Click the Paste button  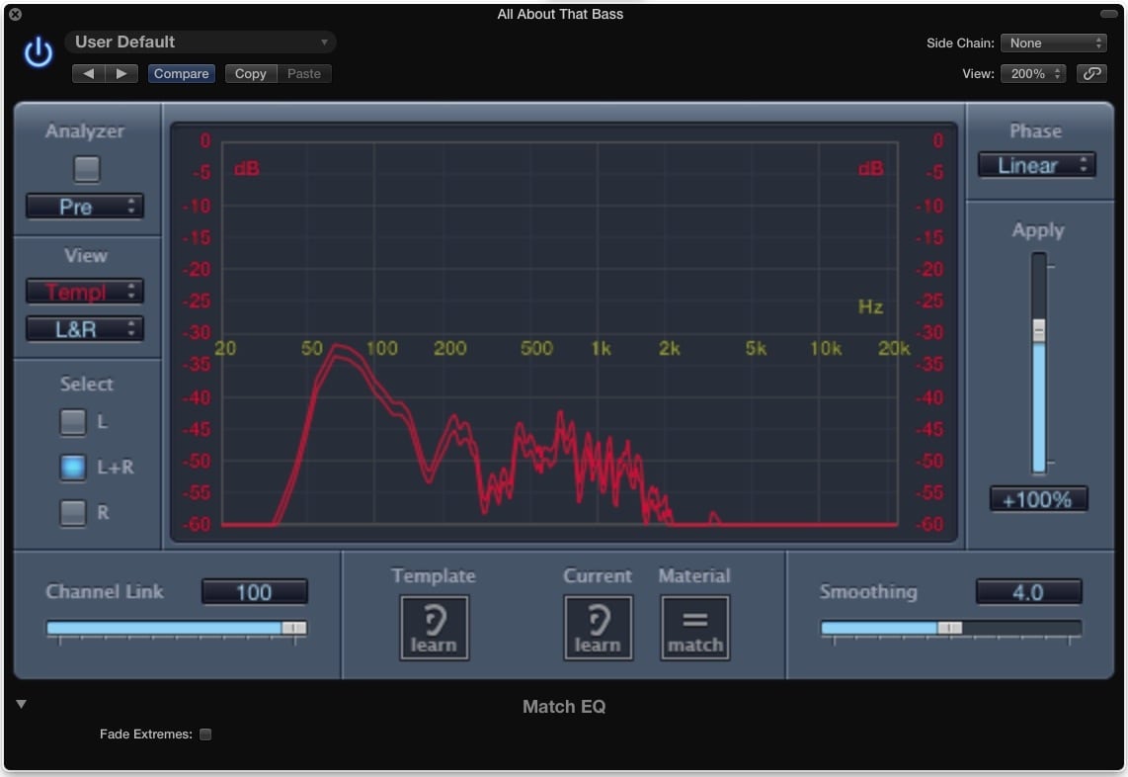pos(304,73)
